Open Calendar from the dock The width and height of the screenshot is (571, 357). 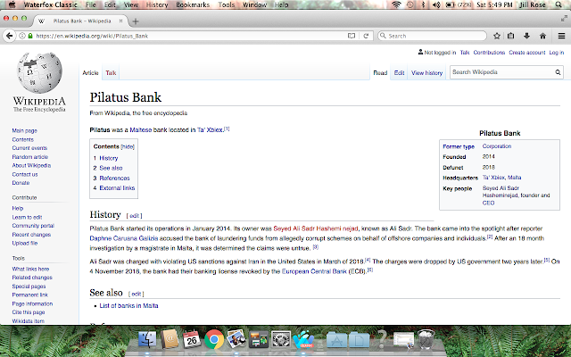(192, 339)
